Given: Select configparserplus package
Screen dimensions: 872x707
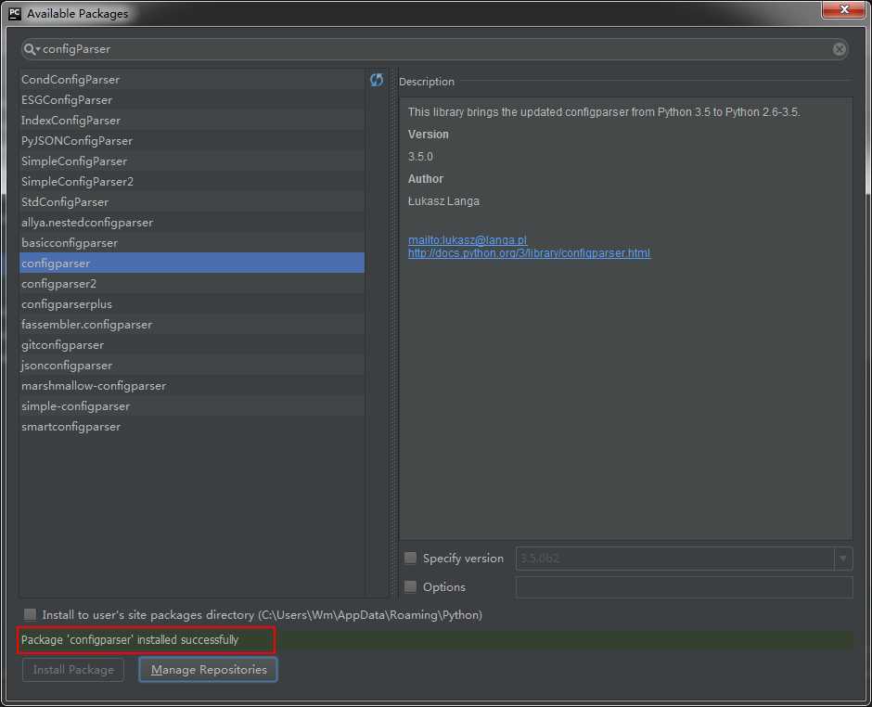Looking at the screenshot, I should (x=192, y=303).
